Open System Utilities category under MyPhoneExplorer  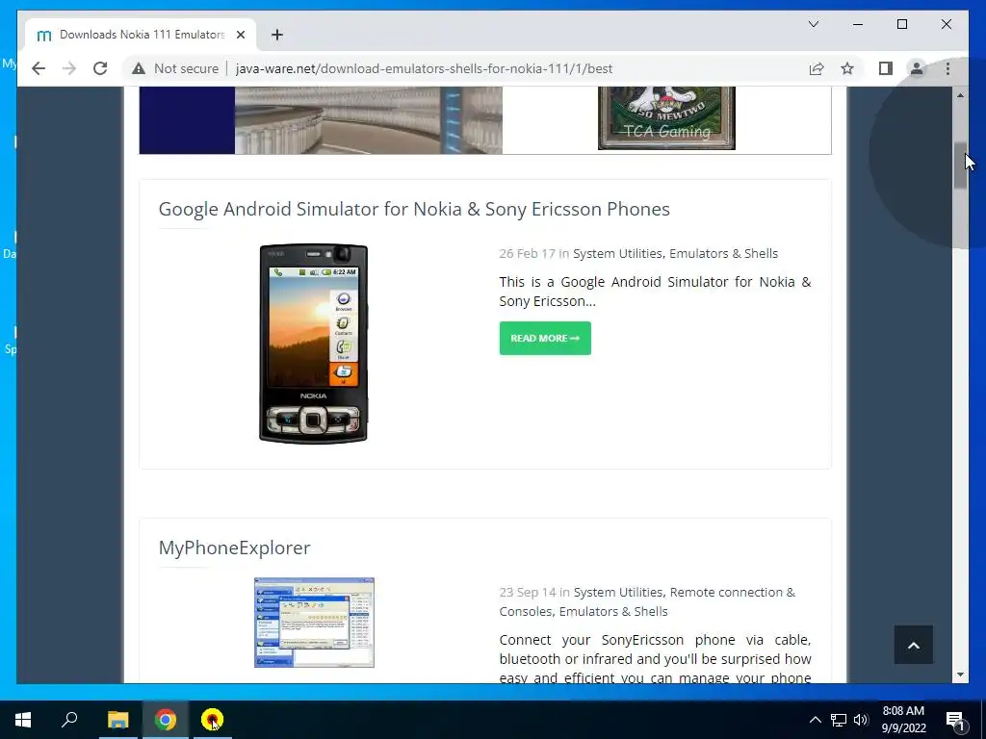coord(618,592)
